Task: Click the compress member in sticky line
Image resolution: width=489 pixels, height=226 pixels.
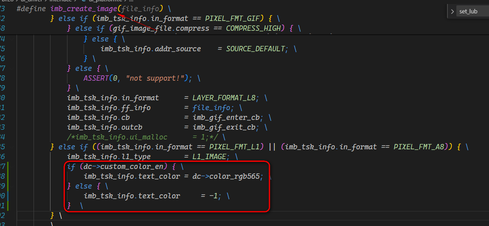Action: (193, 29)
